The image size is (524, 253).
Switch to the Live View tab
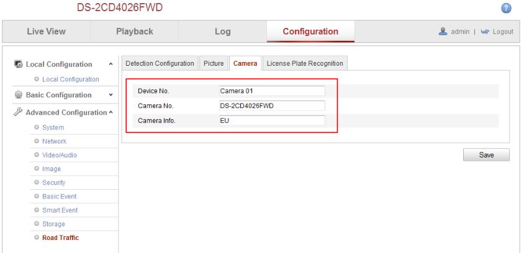point(46,32)
